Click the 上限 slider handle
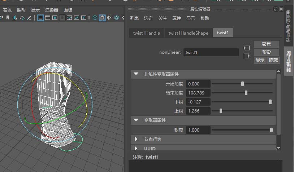The image size is (294, 172). point(221,111)
